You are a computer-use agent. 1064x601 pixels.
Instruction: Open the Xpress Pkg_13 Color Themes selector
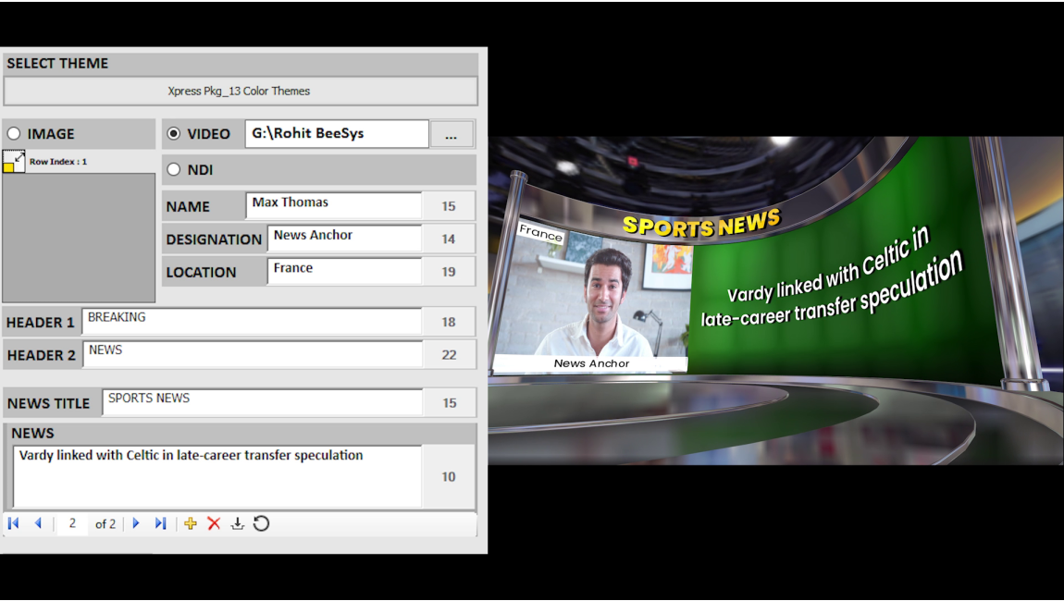click(240, 92)
